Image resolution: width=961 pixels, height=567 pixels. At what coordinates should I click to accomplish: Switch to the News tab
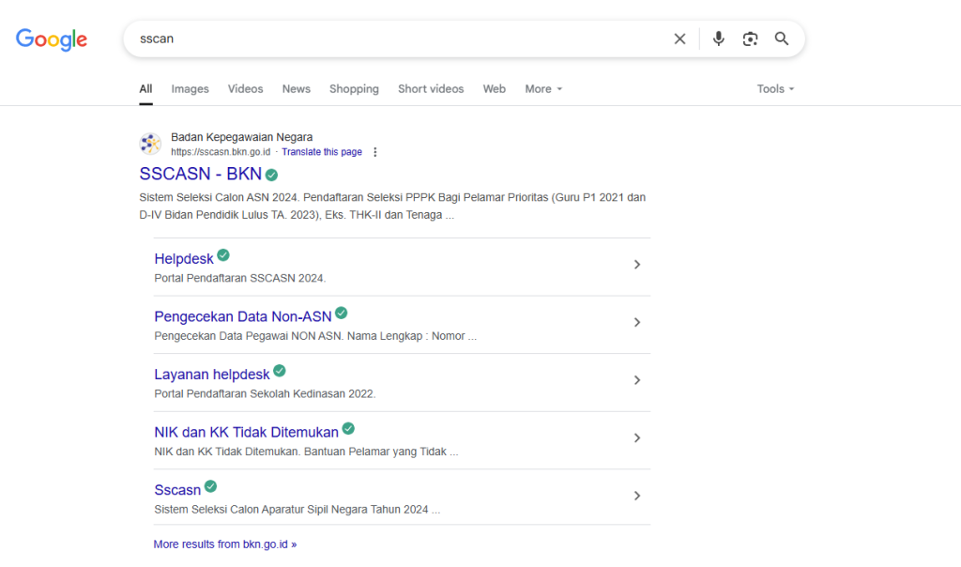click(296, 89)
